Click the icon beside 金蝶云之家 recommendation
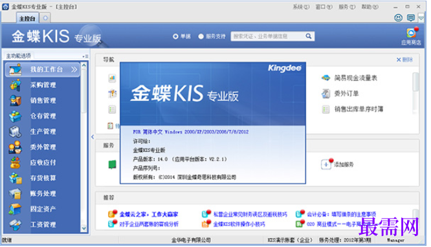The image size is (431, 247). (x=113, y=214)
